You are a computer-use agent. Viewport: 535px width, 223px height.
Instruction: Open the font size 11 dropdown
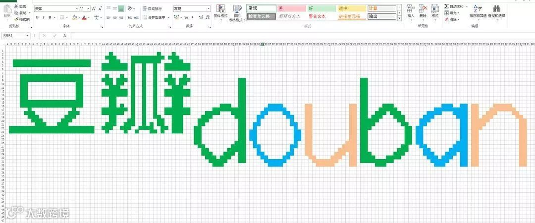tap(88, 8)
